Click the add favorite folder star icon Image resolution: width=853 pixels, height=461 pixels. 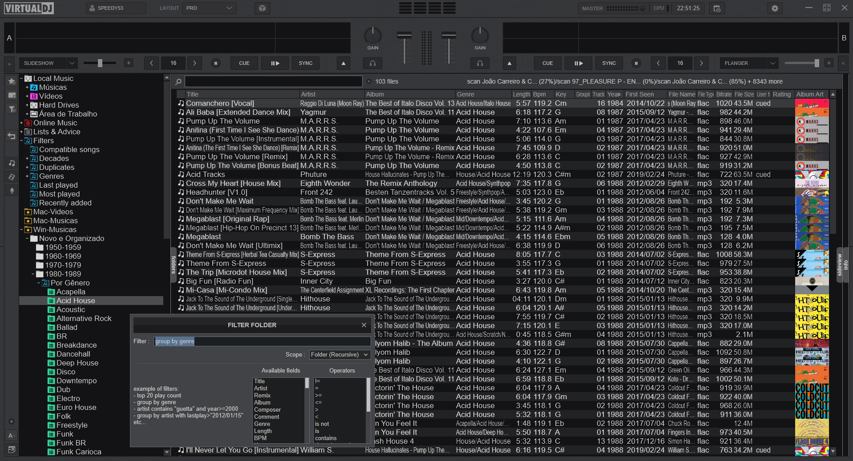tap(12, 81)
